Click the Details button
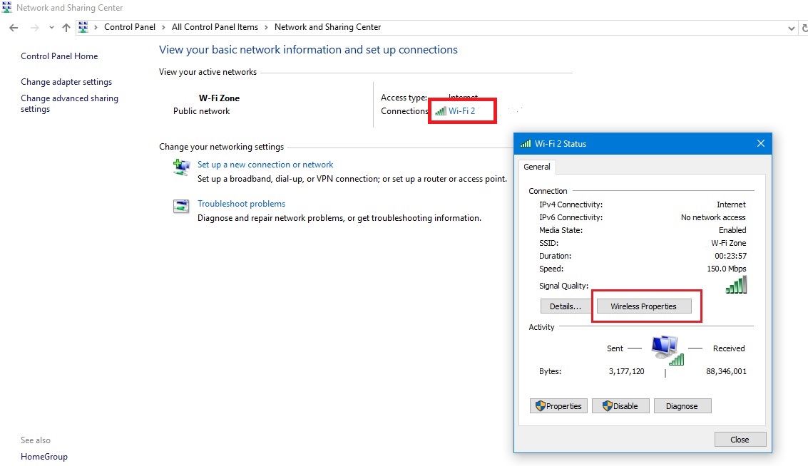 [565, 306]
